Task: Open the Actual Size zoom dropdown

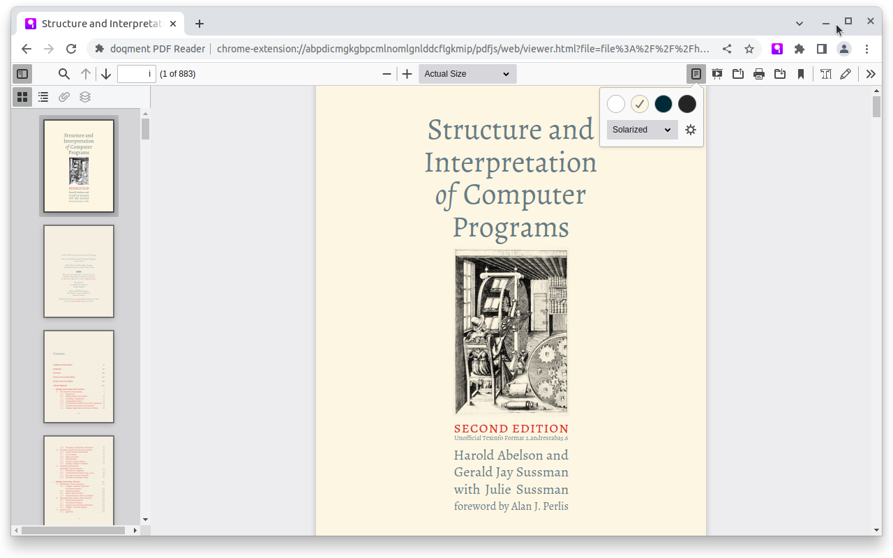Action: 467,74
